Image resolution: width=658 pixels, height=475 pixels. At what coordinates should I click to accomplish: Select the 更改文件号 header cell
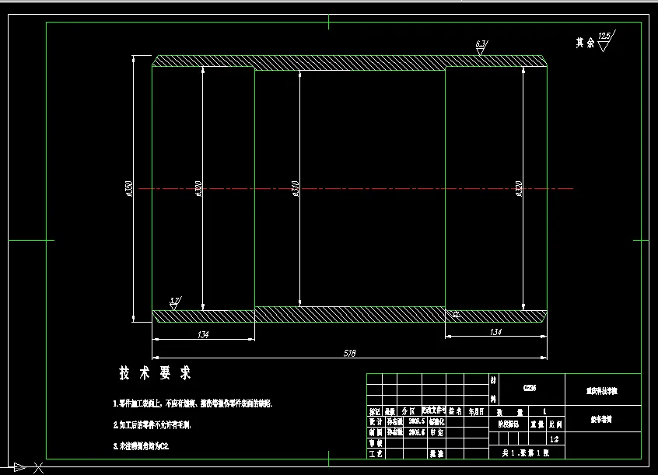point(434,410)
